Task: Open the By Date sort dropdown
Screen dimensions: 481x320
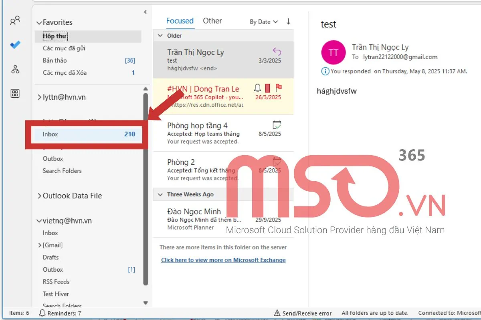Action: (263, 22)
